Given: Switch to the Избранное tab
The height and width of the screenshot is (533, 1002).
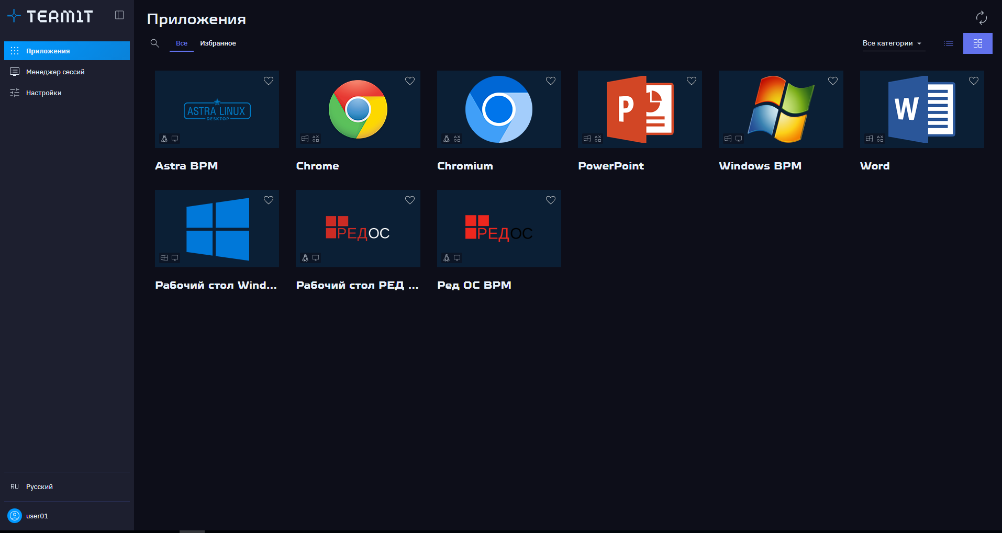Looking at the screenshot, I should [218, 43].
